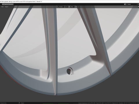139x104 pixels.
Task: Open the scene browse icon dropdown
Action: [x=125, y=4]
